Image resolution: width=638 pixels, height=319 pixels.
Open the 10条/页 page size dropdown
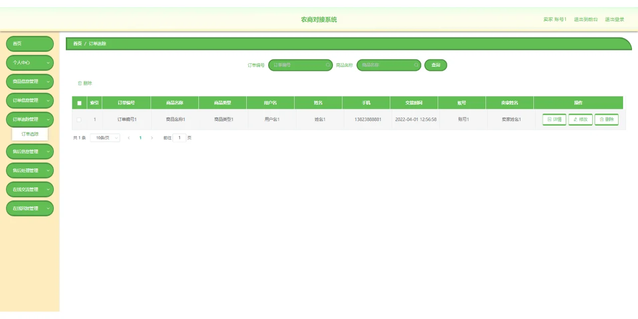point(105,138)
